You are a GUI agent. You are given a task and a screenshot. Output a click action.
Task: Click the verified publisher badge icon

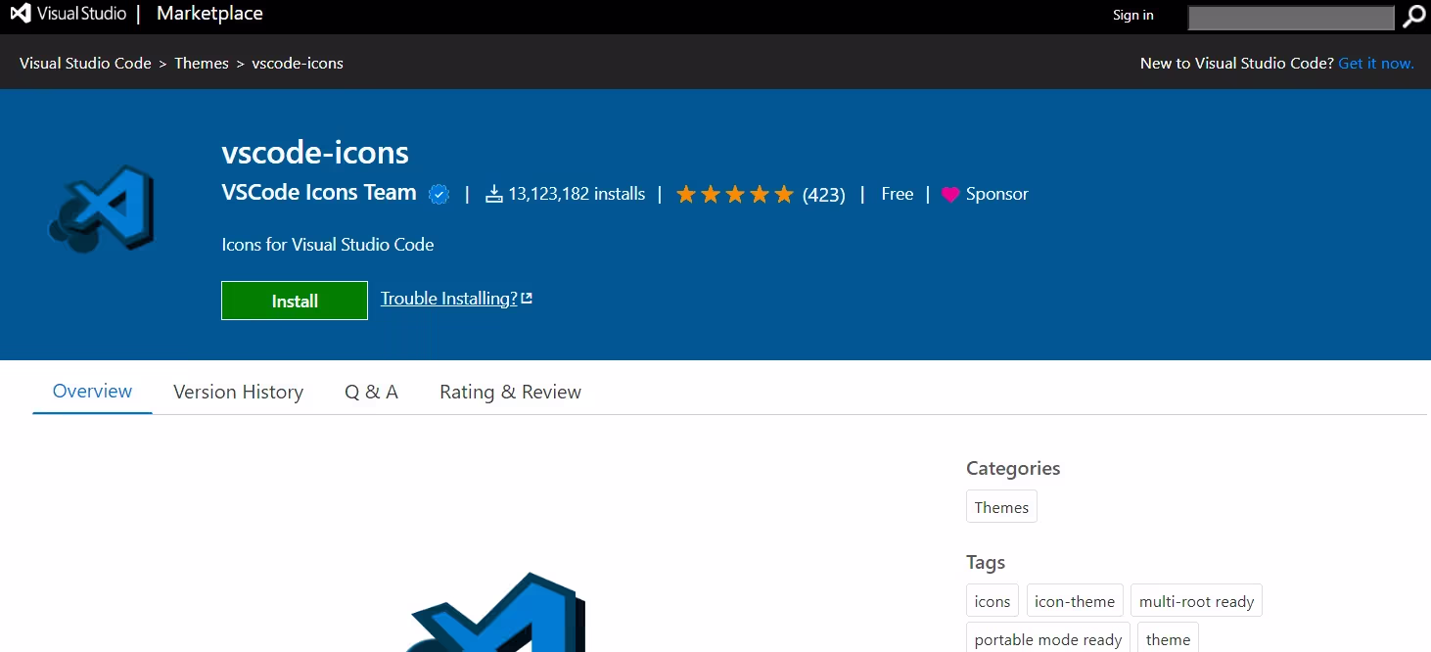(x=439, y=195)
